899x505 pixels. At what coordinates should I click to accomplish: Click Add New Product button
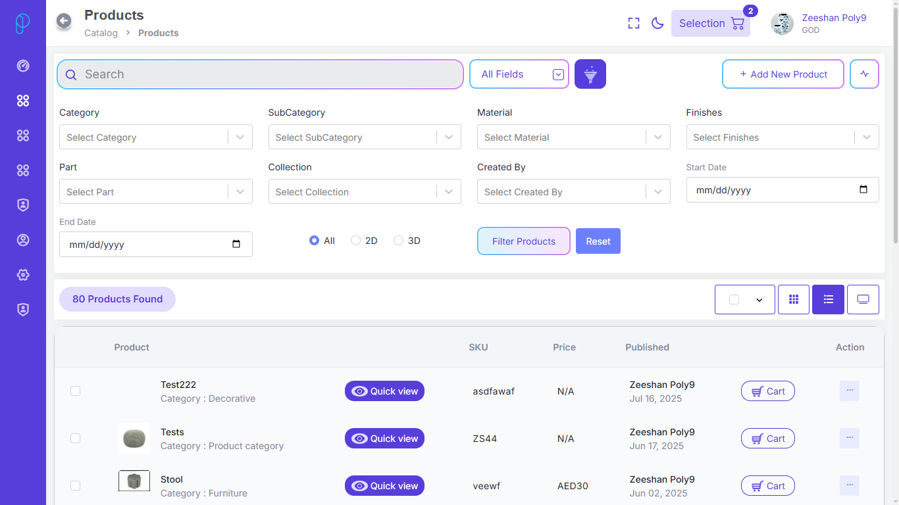point(783,74)
